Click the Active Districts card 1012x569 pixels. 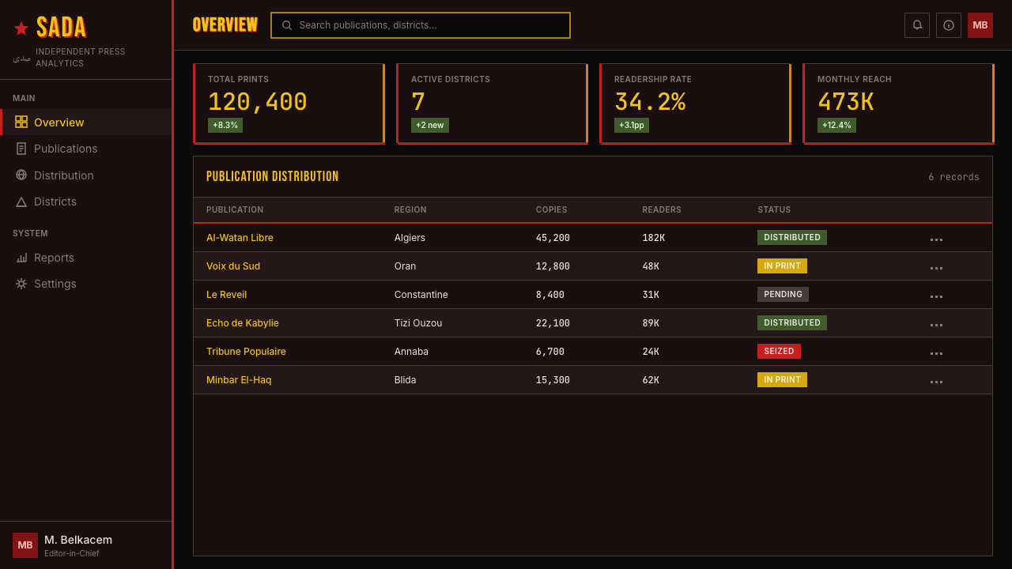click(x=492, y=104)
